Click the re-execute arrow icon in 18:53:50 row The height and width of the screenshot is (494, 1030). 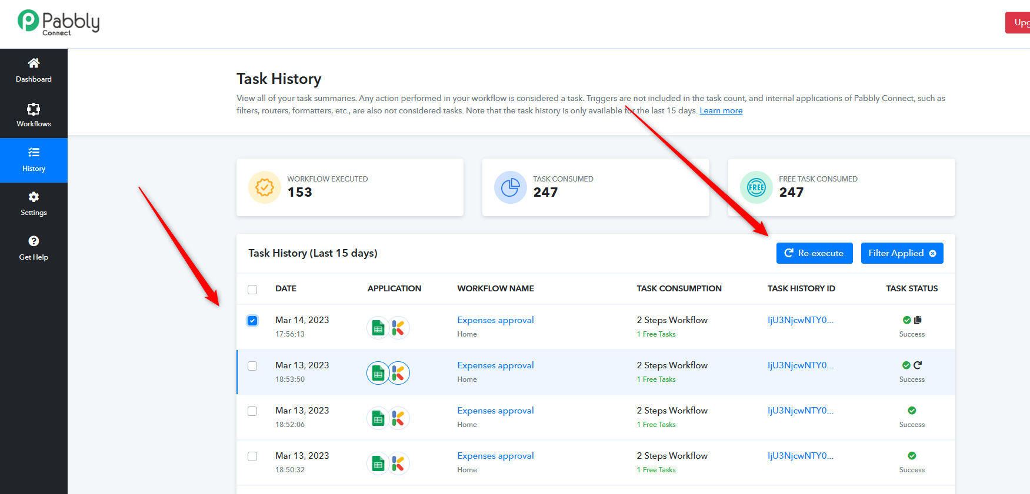tap(918, 365)
